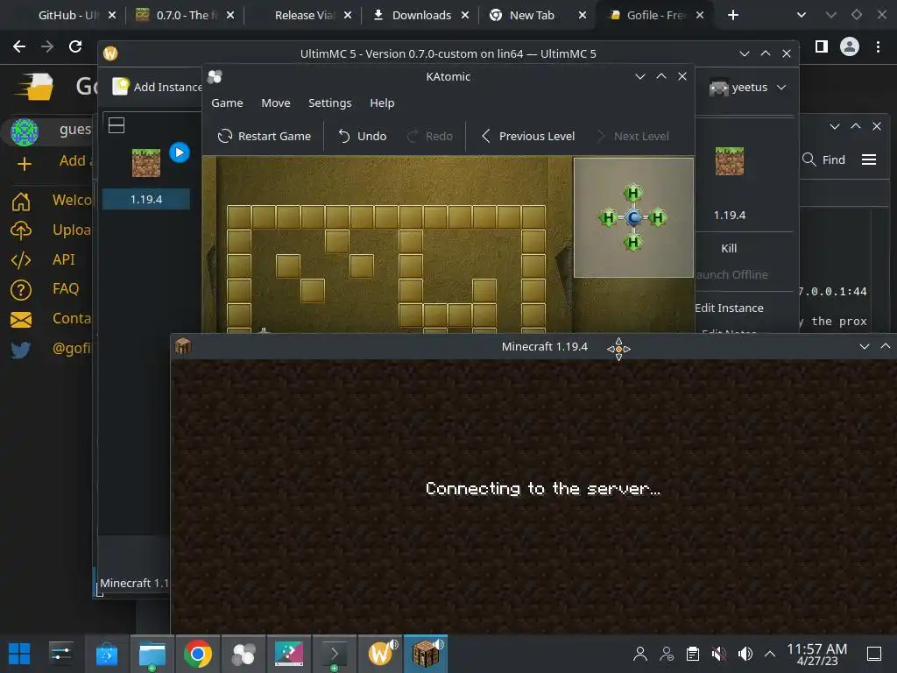This screenshot has height=673, width=897.
Task: Click the blue carbon atom in preview
Action: coord(633,217)
